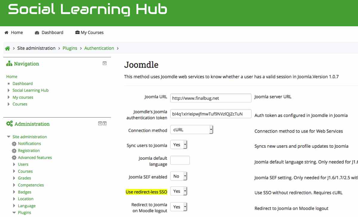This screenshot has height=217, width=358.
Task: Open the Connection method dropdown
Action: [192, 130]
